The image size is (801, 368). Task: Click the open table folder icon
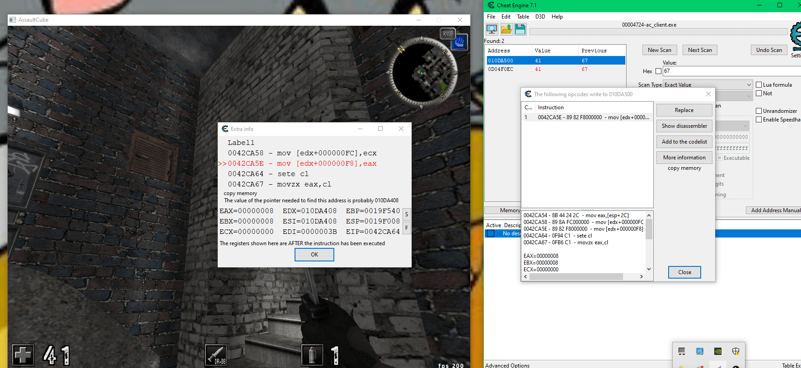coord(506,29)
